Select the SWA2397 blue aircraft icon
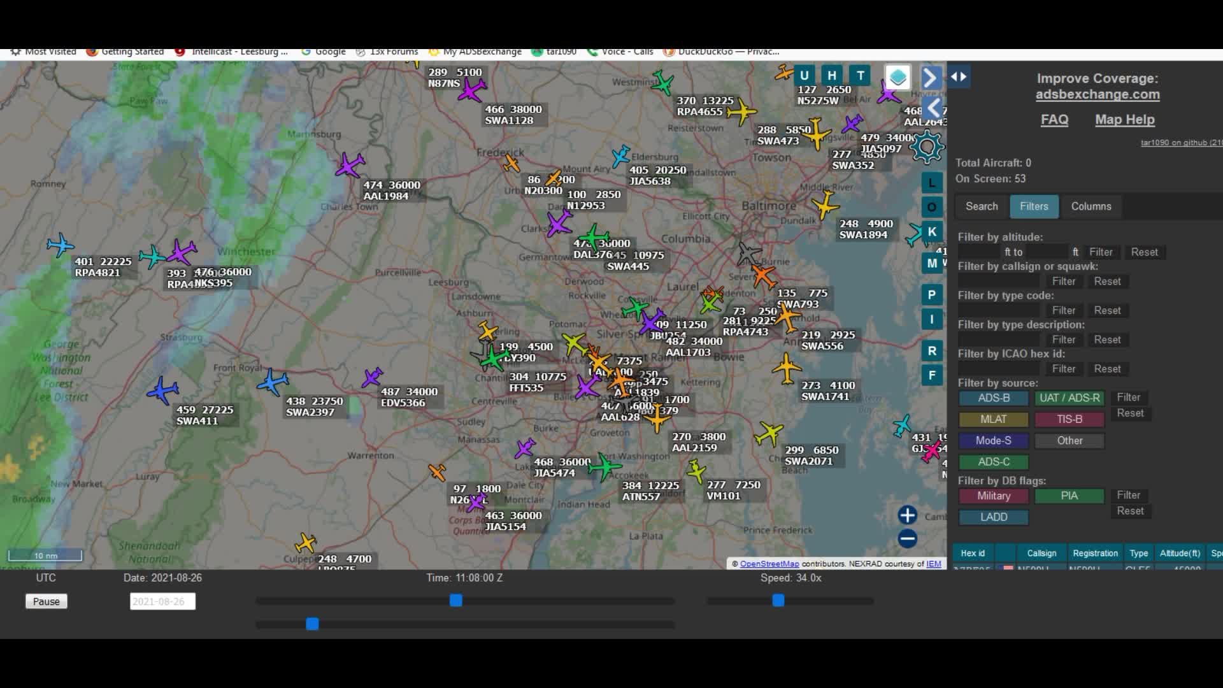This screenshot has width=1223, height=688. (273, 382)
